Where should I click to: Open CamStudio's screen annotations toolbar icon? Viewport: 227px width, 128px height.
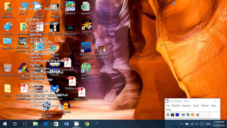[188, 115]
